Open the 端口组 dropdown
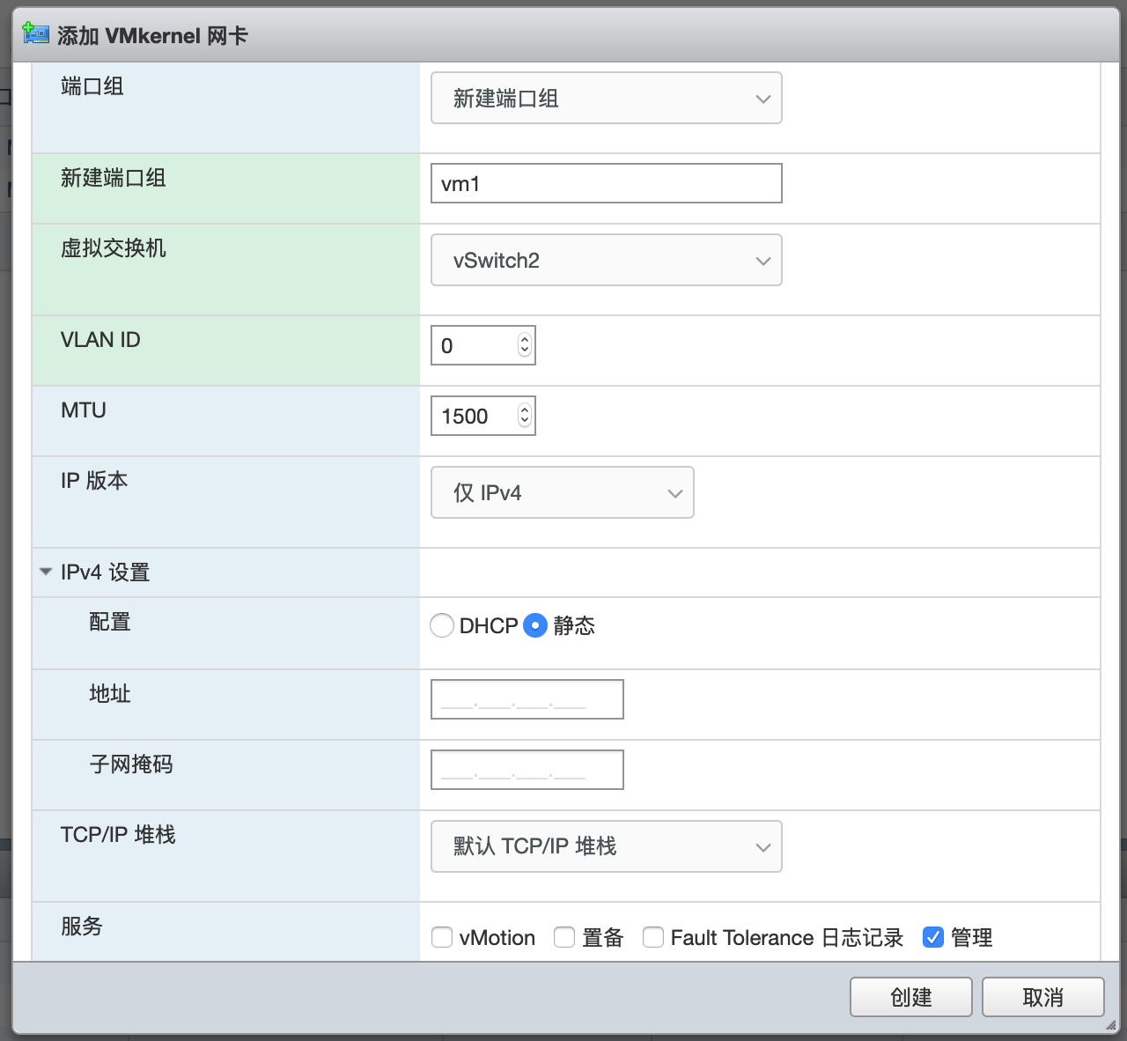This screenshot has height=1041, width=1127. coord(606,99)
